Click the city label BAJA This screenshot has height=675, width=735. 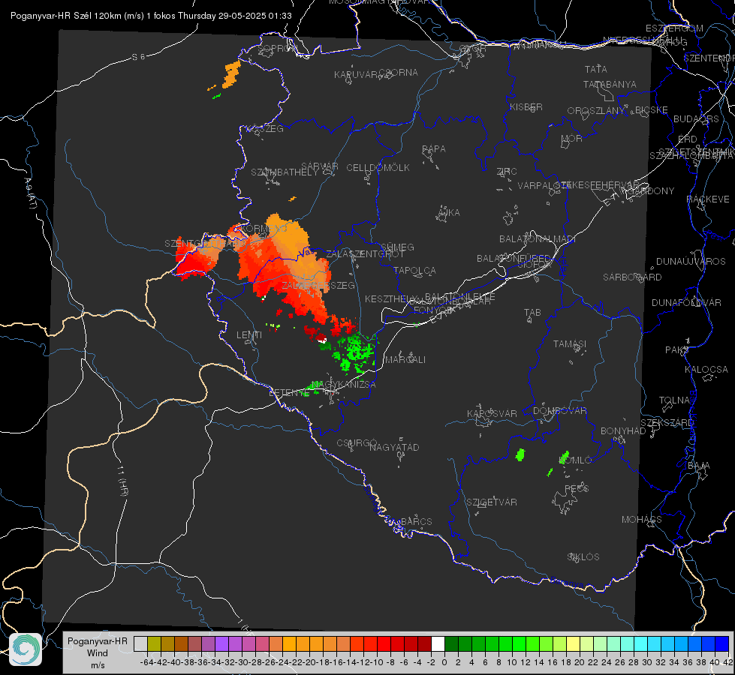click(x=699, y=466)
